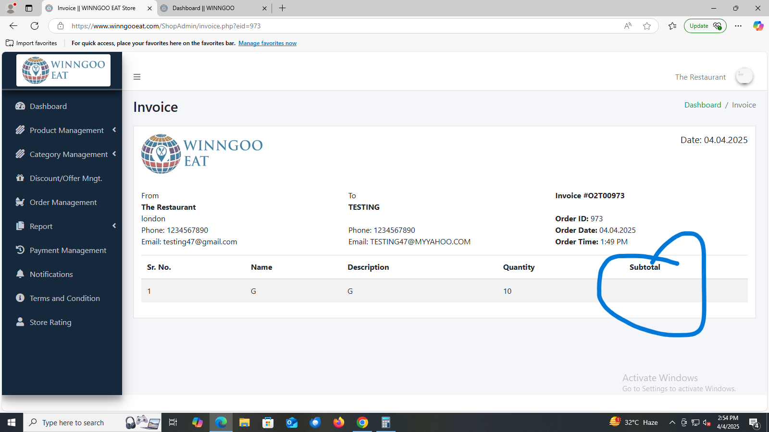Refresh the invoice page
769x432 pixels.
point(35,26)
